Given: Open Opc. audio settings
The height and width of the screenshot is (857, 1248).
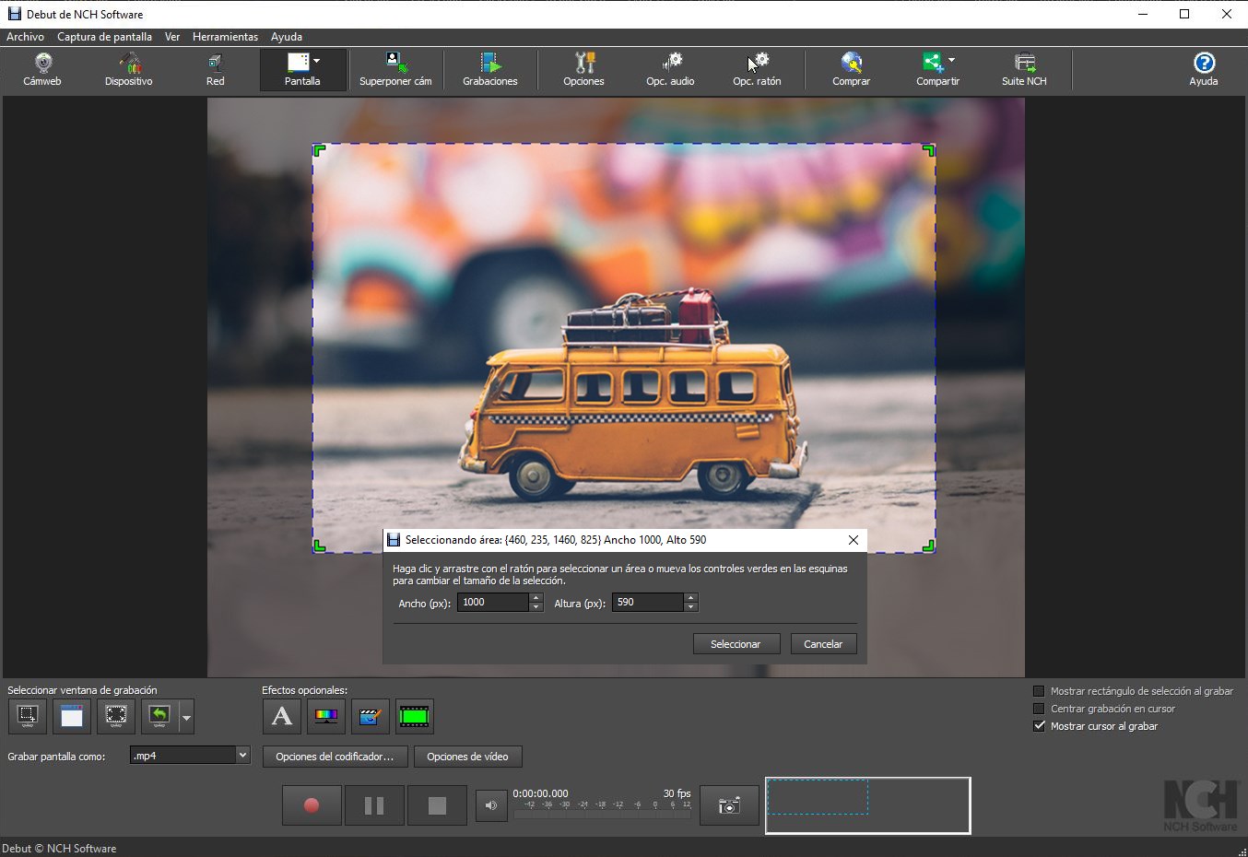Looking at the screenshot, I should coord(670,70).
